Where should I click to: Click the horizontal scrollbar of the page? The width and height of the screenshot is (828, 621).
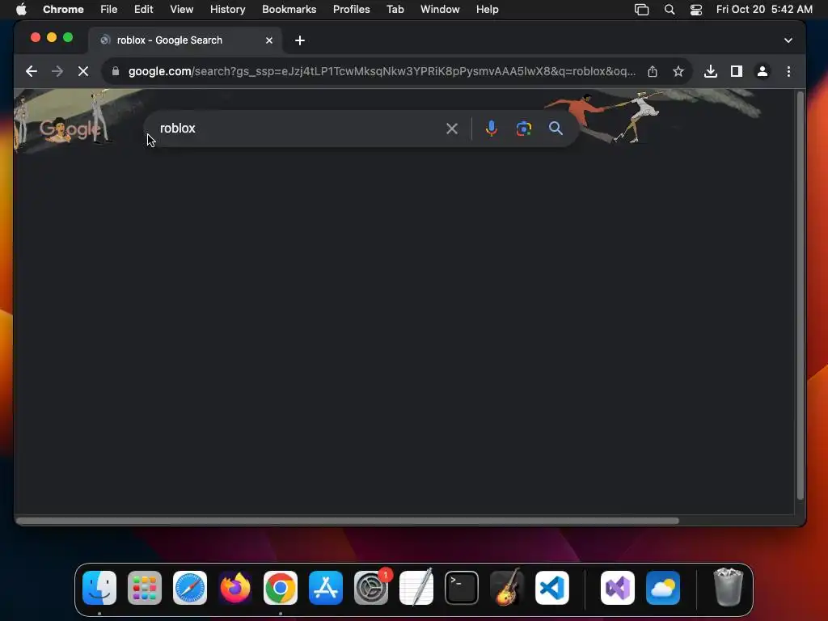click(347, 521)
